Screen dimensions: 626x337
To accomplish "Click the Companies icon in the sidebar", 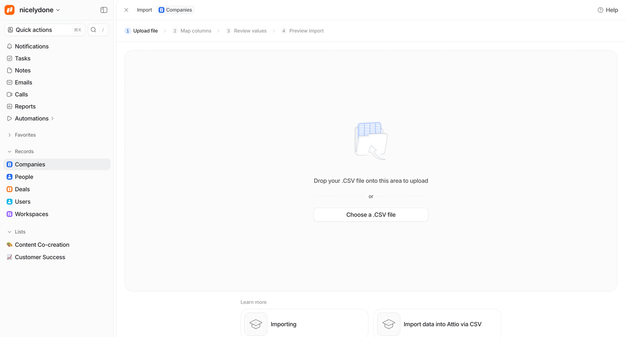I will pyautogui.click(x=10, y=164).
